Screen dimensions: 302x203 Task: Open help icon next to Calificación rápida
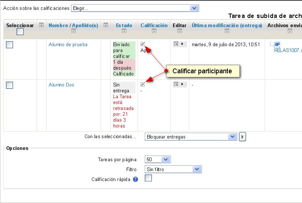tap(135, 180)
